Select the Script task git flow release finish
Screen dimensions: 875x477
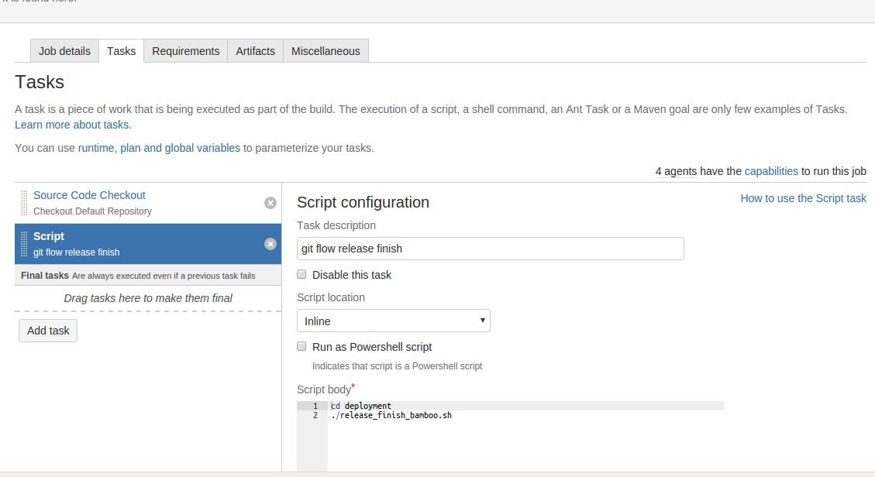[148, 244]
